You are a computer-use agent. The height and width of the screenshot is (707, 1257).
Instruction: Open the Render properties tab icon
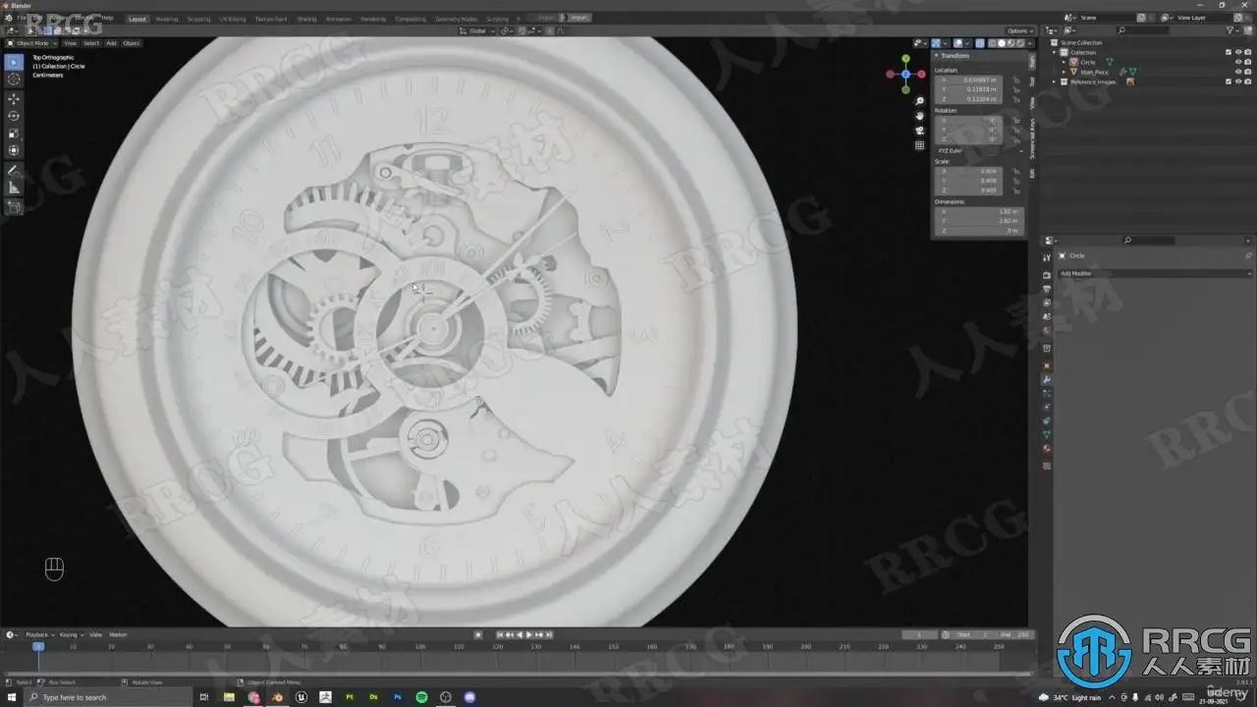(1047, 276)
